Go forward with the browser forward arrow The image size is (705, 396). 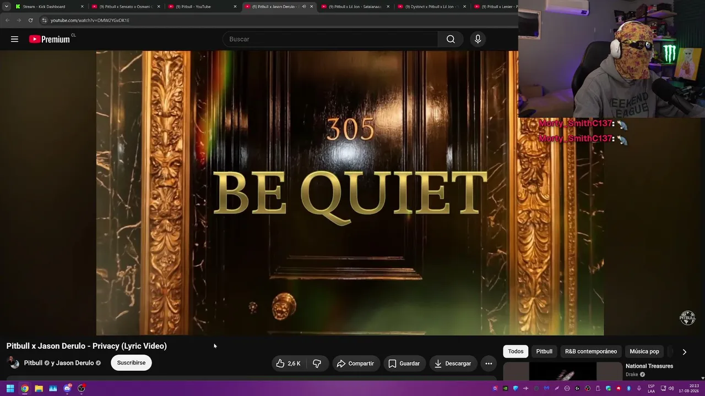[x=19, y=20]
